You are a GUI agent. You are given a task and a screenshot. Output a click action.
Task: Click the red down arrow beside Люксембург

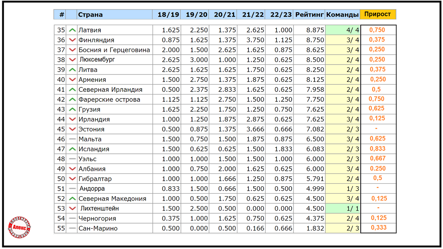[x=72, y=60]
